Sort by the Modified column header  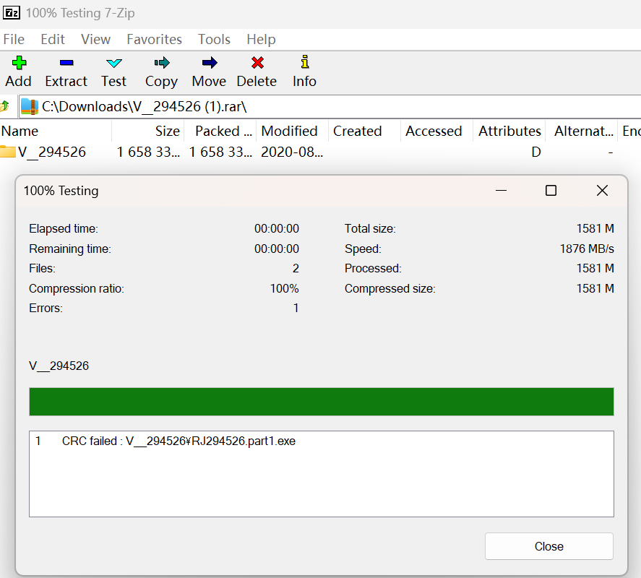coord(289,131)
